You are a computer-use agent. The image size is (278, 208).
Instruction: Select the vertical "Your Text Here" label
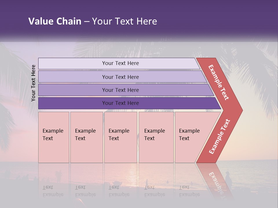(33, 83)
